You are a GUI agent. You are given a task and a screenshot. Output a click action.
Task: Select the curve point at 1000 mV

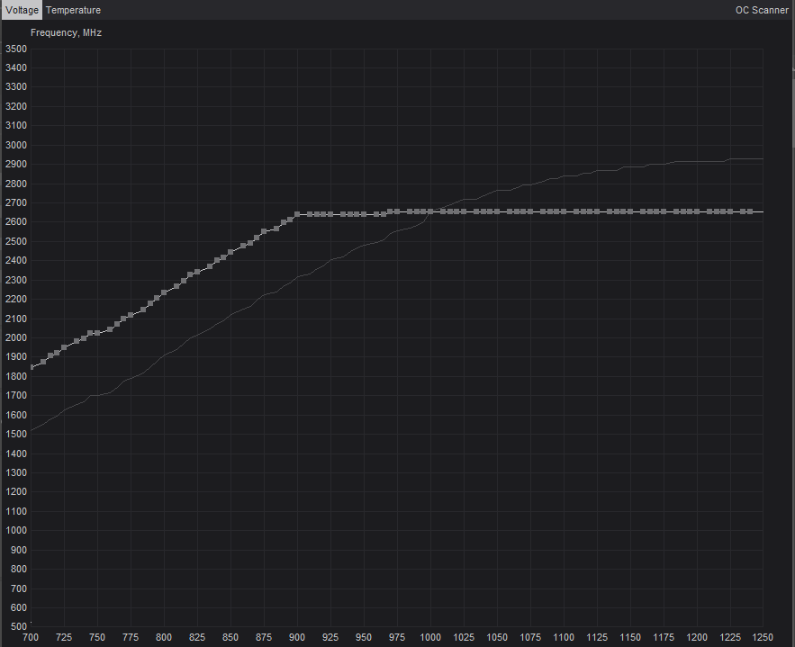click(430, 211)
